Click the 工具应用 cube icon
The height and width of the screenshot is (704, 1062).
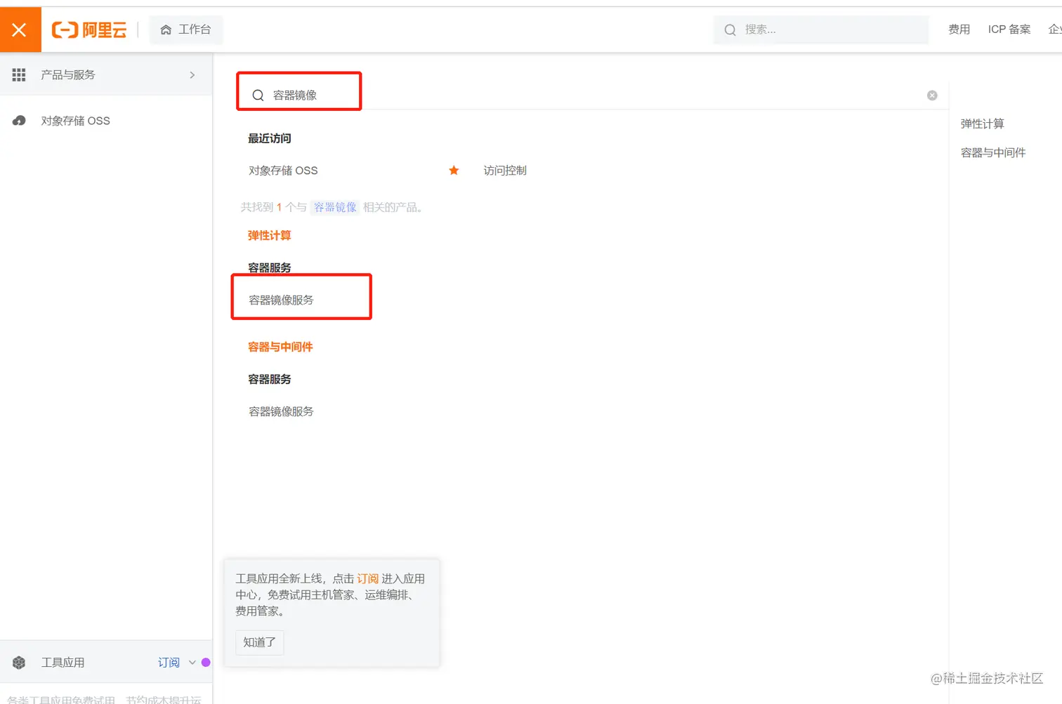click(x=19, y=663)
